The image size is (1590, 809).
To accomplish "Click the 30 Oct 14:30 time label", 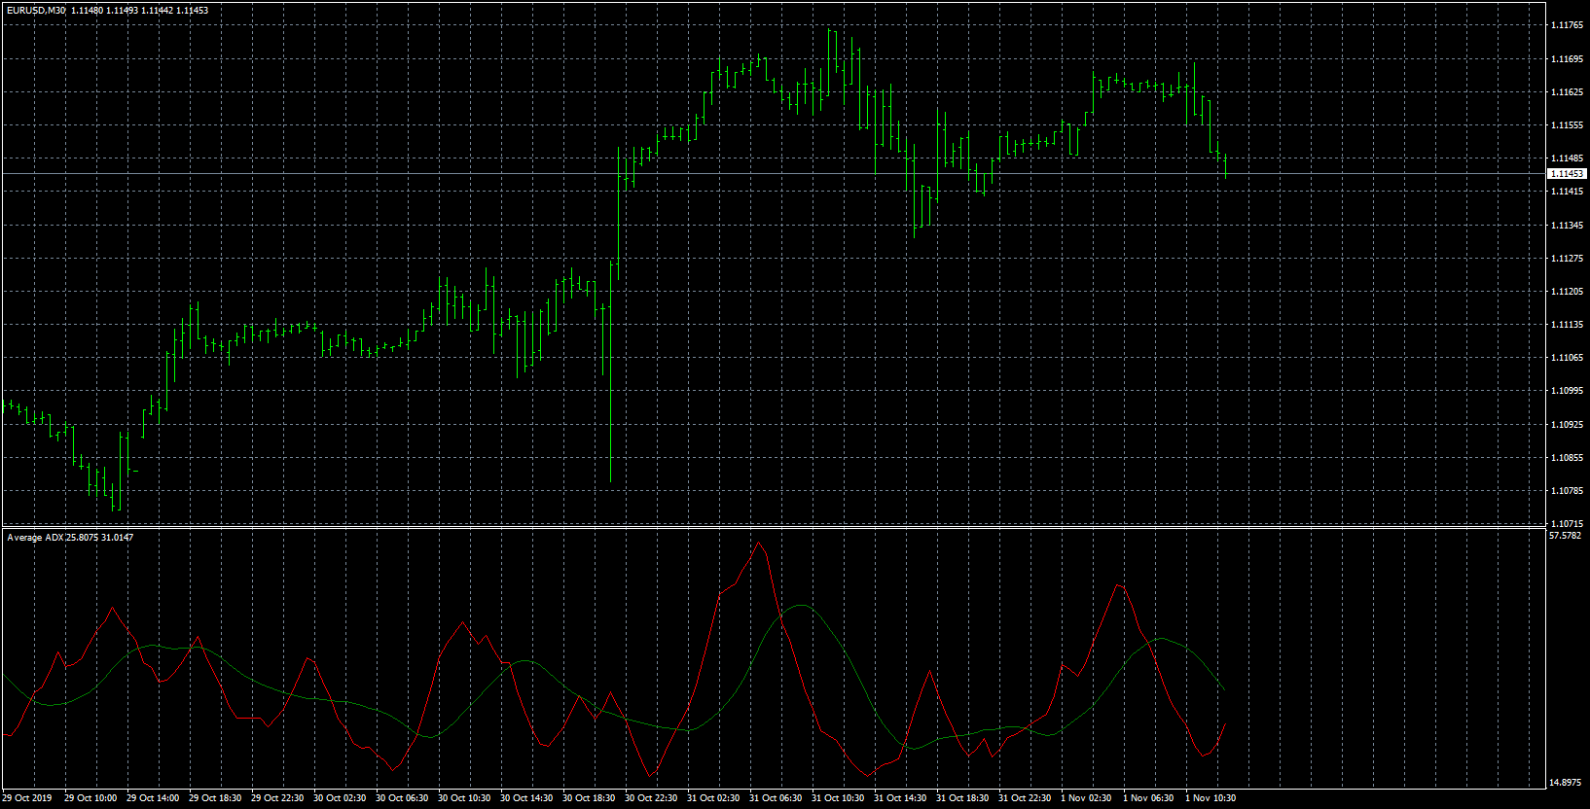I will [x=526, y=798].
